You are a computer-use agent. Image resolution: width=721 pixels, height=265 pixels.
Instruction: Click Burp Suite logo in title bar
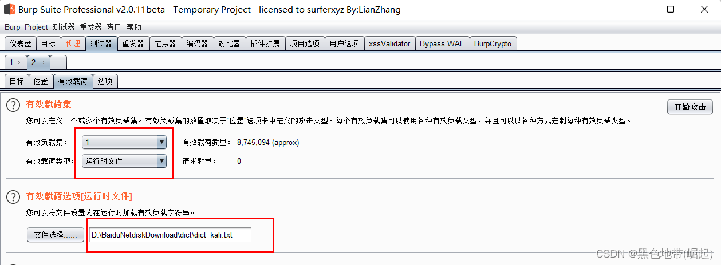(9, 9)
